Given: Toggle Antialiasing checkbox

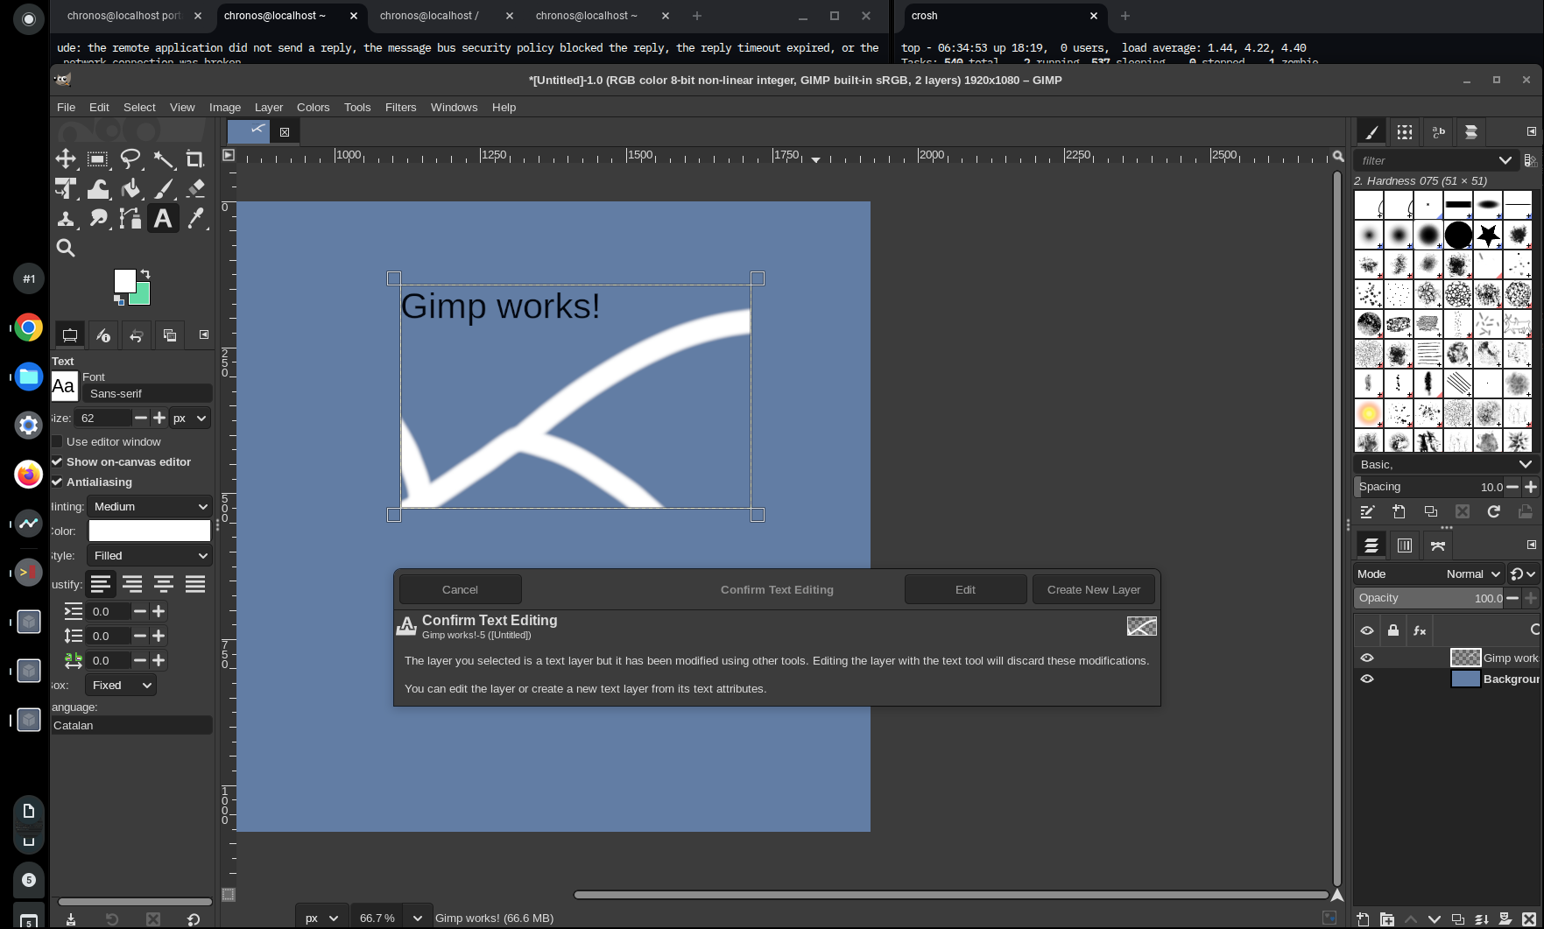Looking at the screenshot, I should pos(58,482).
